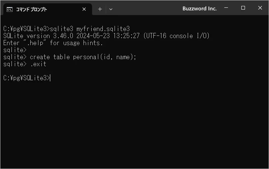Click the sqlite3 myfriend.sqlite3 command text
Screen dimensions: 269x169
tap(90, 29)
